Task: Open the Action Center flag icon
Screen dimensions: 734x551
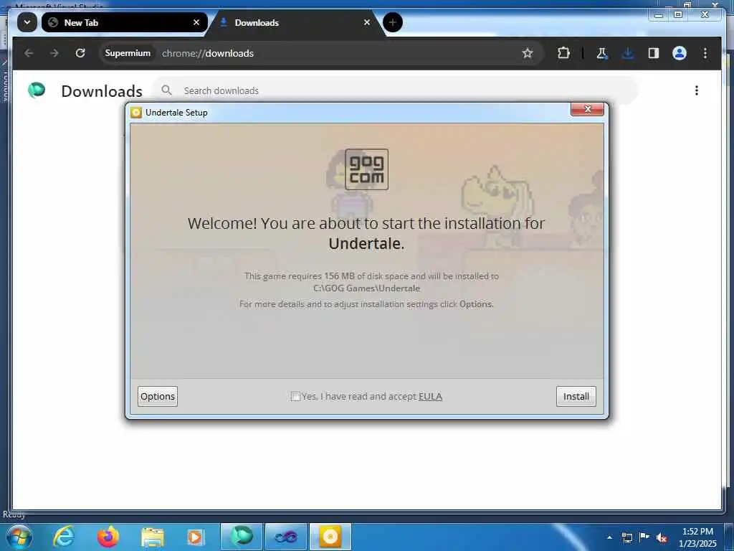Action: point(644,537)
